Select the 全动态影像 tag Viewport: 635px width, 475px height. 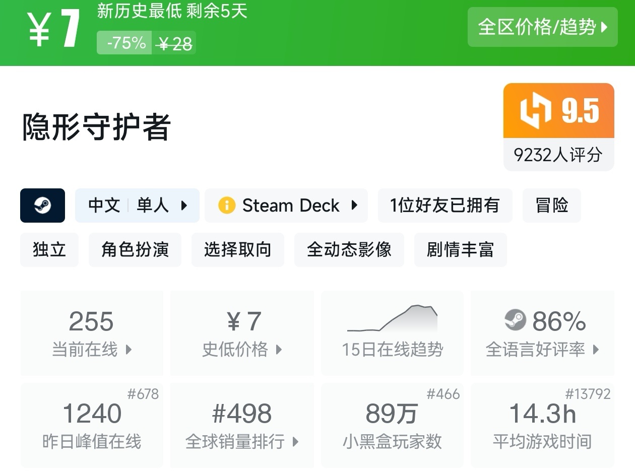click(x=349, y=250)
